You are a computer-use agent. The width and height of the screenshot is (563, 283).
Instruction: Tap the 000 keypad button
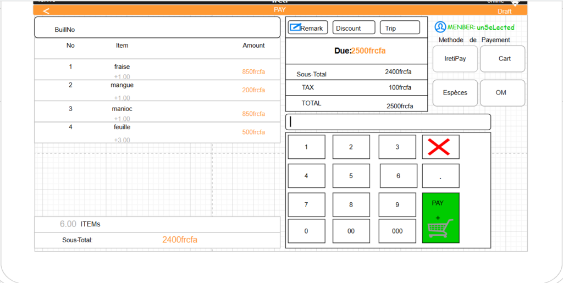[x=397, y=231]
